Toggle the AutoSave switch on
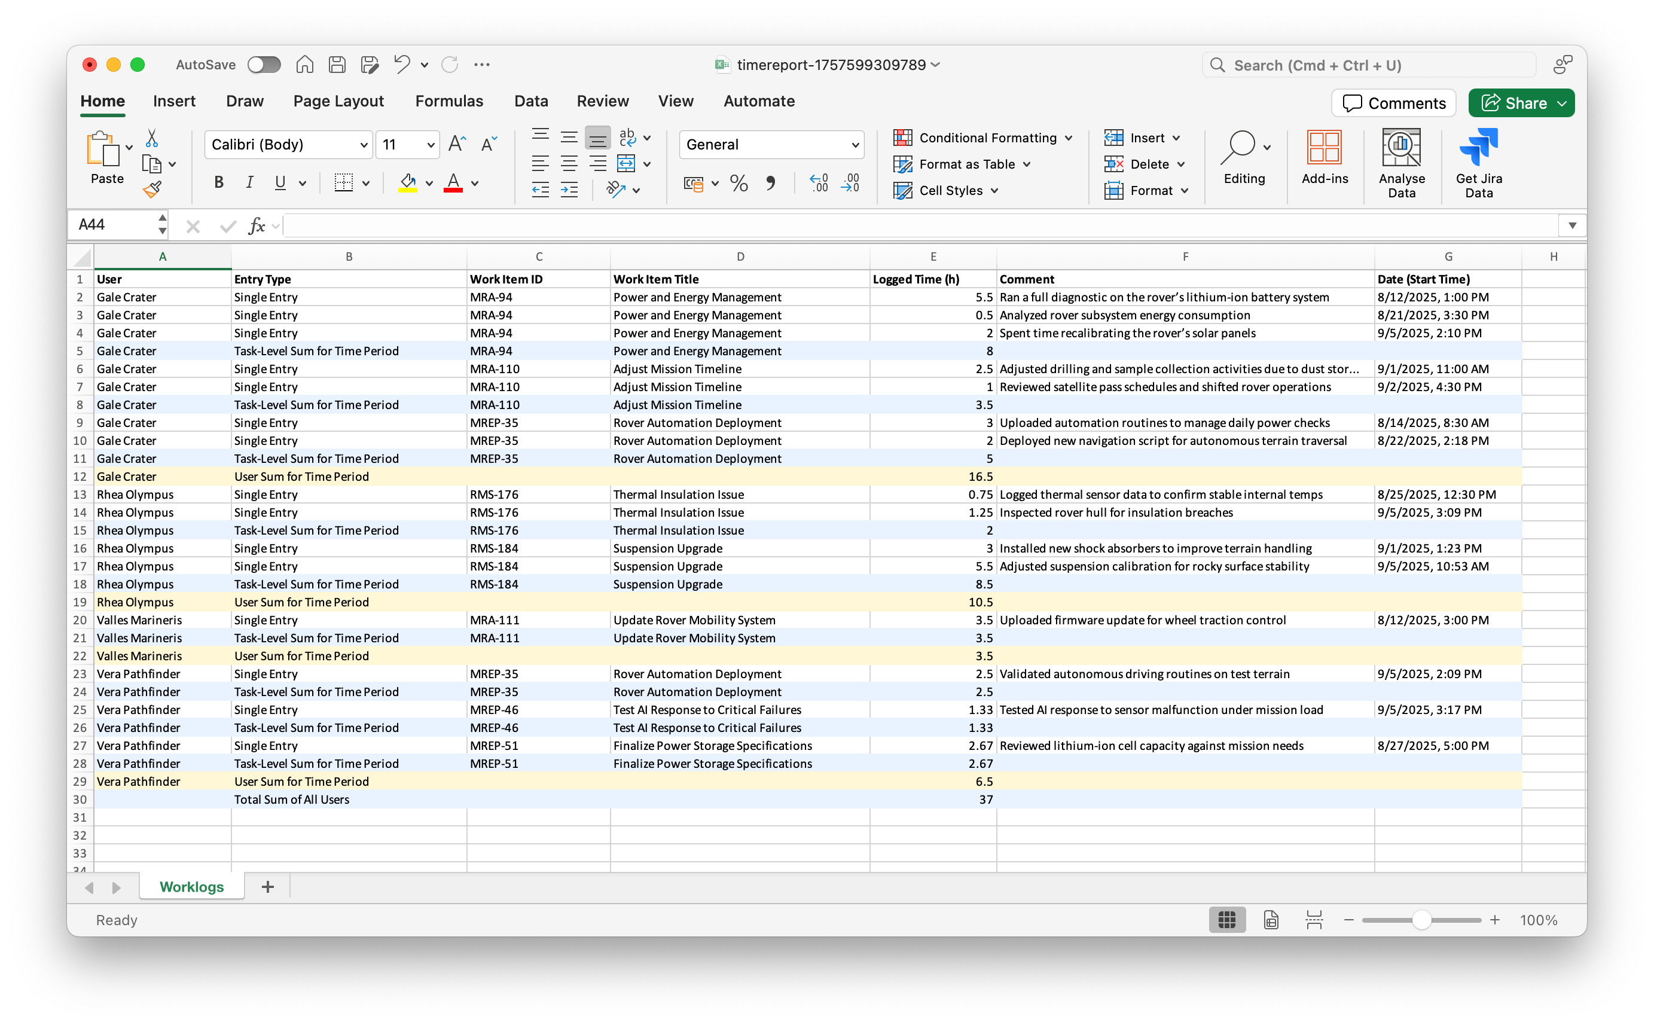 tap(264, 65)
